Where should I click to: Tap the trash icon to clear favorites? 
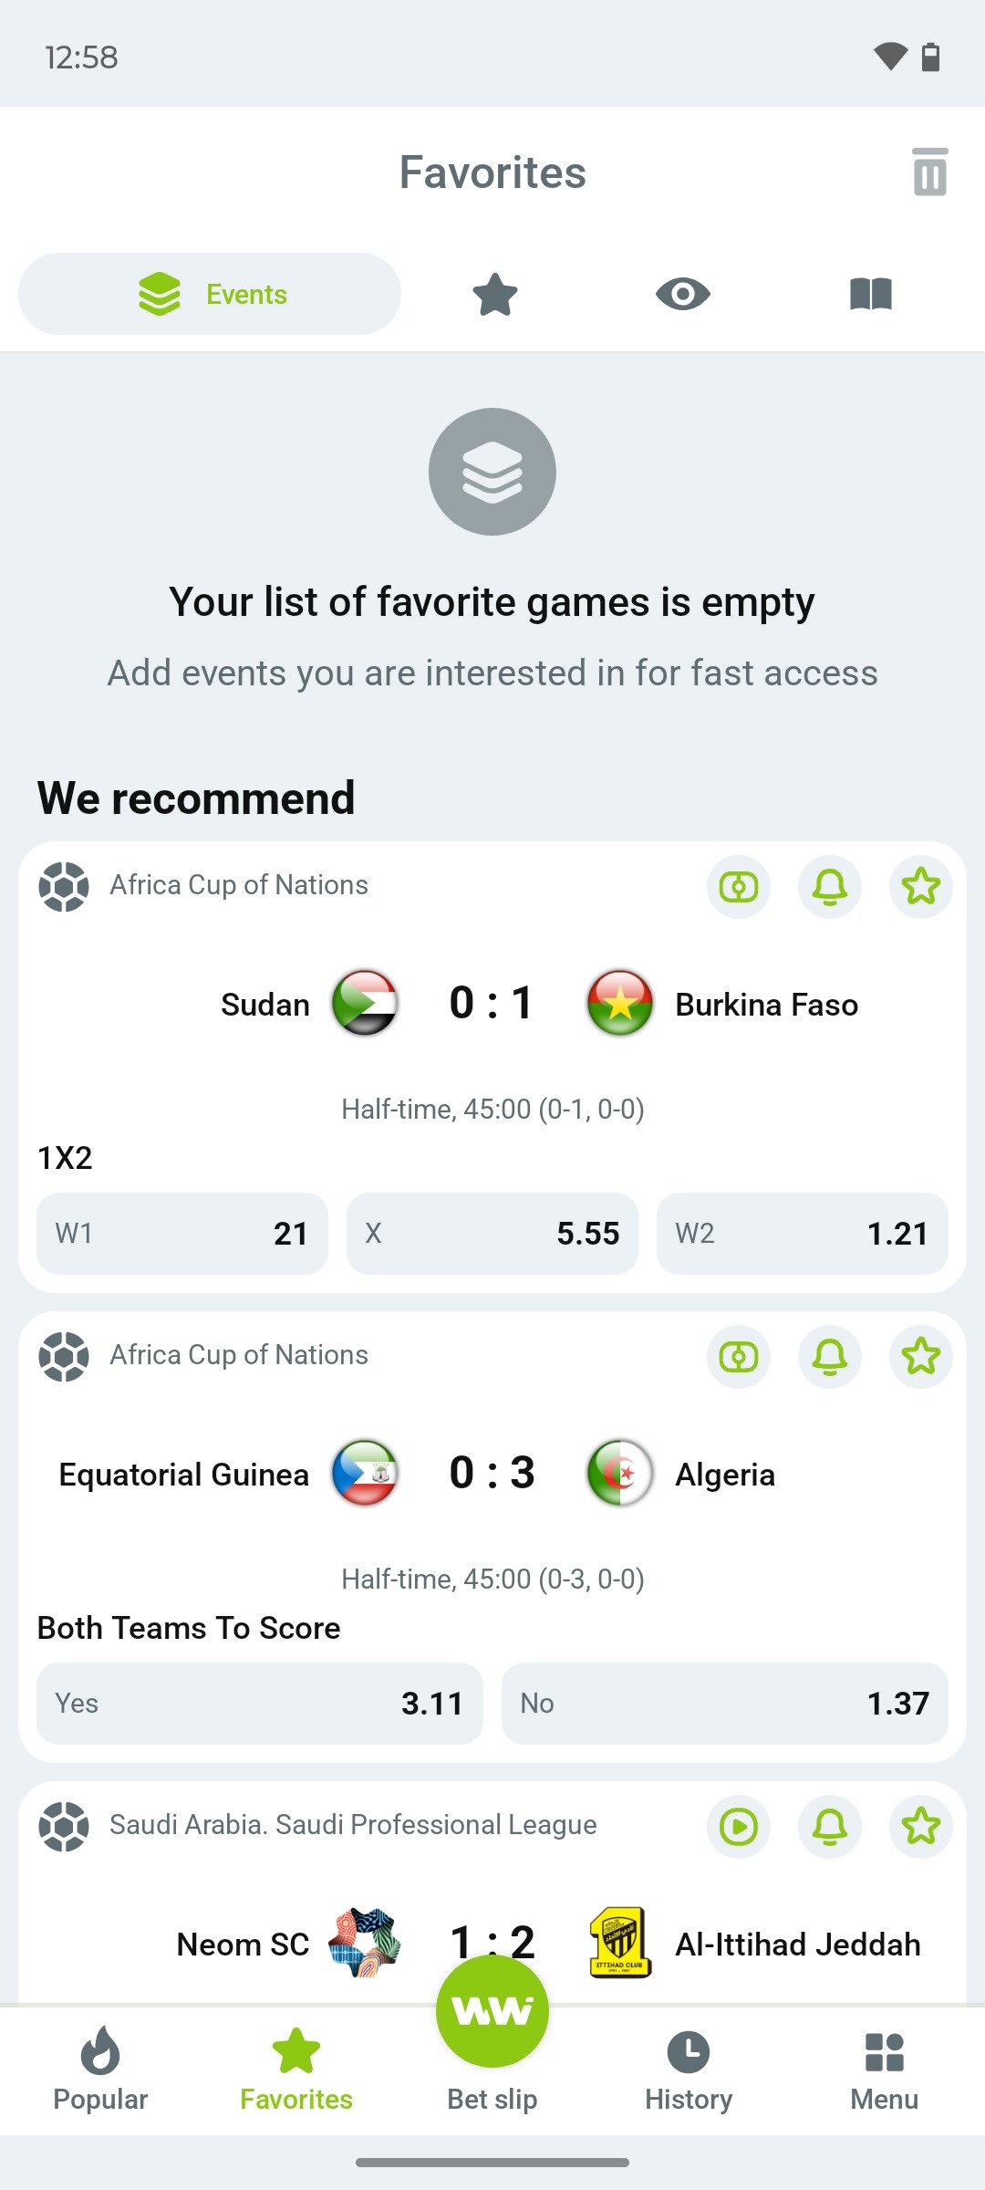pos(929,172)
